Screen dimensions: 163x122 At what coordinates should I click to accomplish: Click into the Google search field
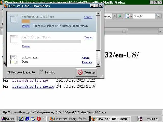[144, 16]
